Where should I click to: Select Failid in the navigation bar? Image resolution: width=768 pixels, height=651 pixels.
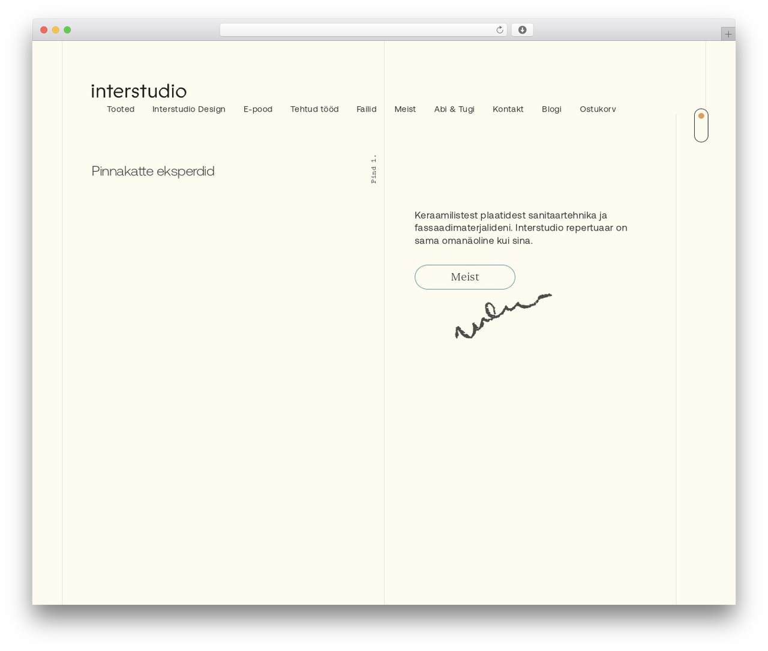click(x=367, y=109)
